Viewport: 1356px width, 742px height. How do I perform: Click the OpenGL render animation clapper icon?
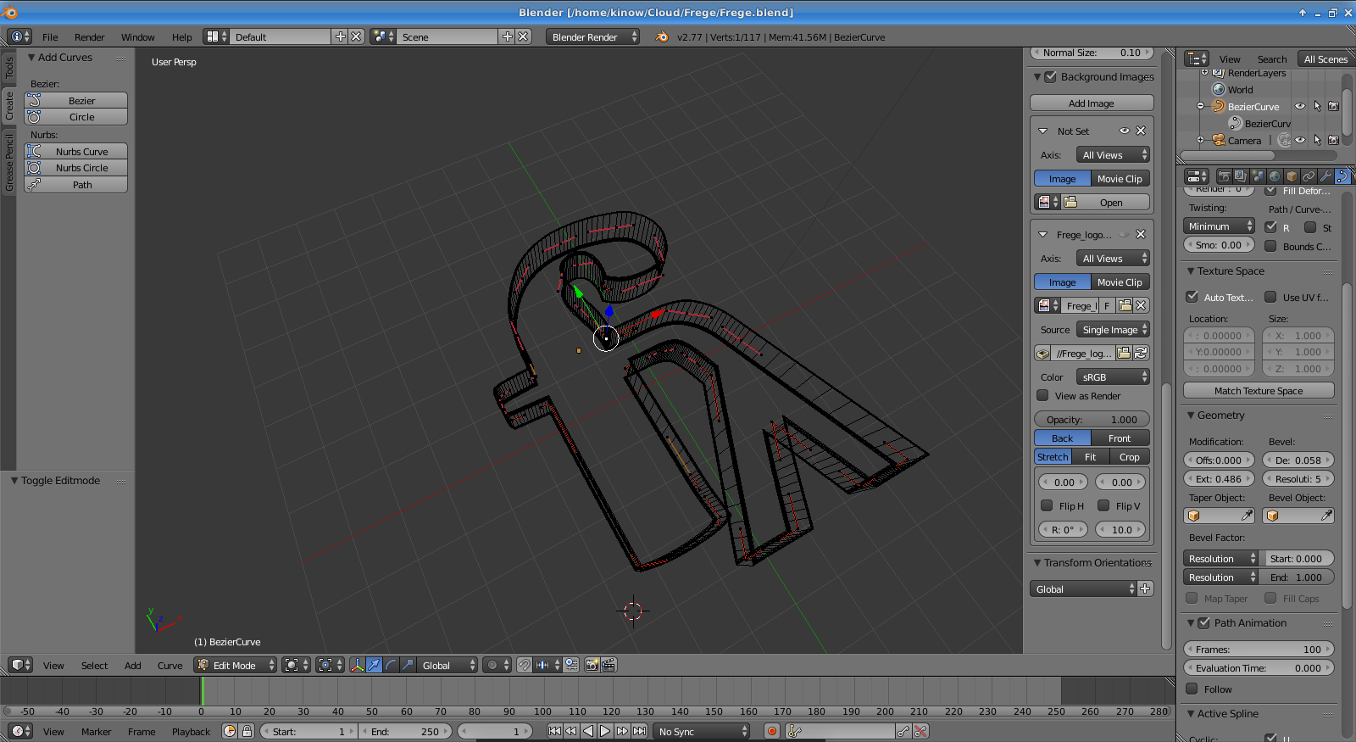[609, 665]
